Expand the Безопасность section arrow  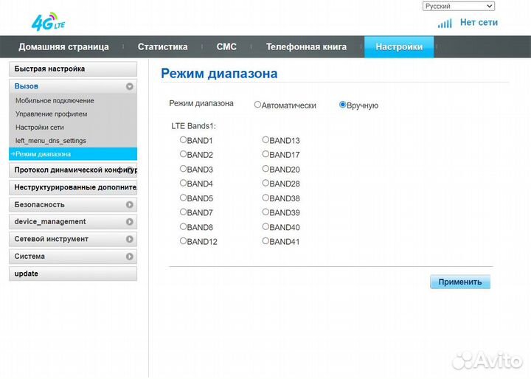point(130,205)
